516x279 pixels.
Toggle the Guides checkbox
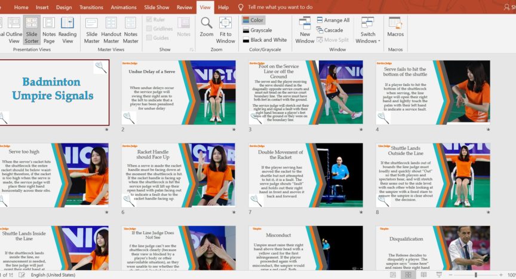coord(149,38)
